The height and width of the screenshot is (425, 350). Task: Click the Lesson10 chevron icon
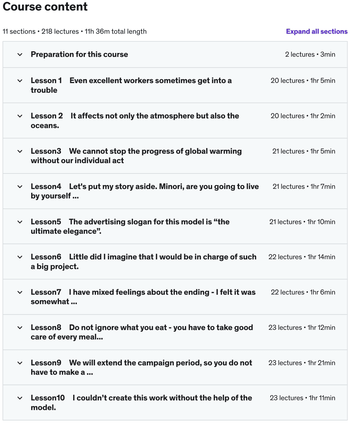click(20, 398)
